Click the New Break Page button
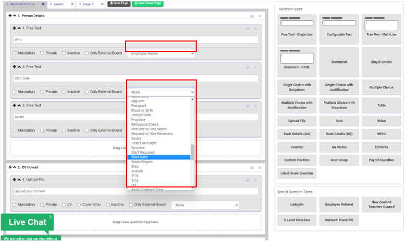Viewport: 407px width, 242px height. [148, 3]
